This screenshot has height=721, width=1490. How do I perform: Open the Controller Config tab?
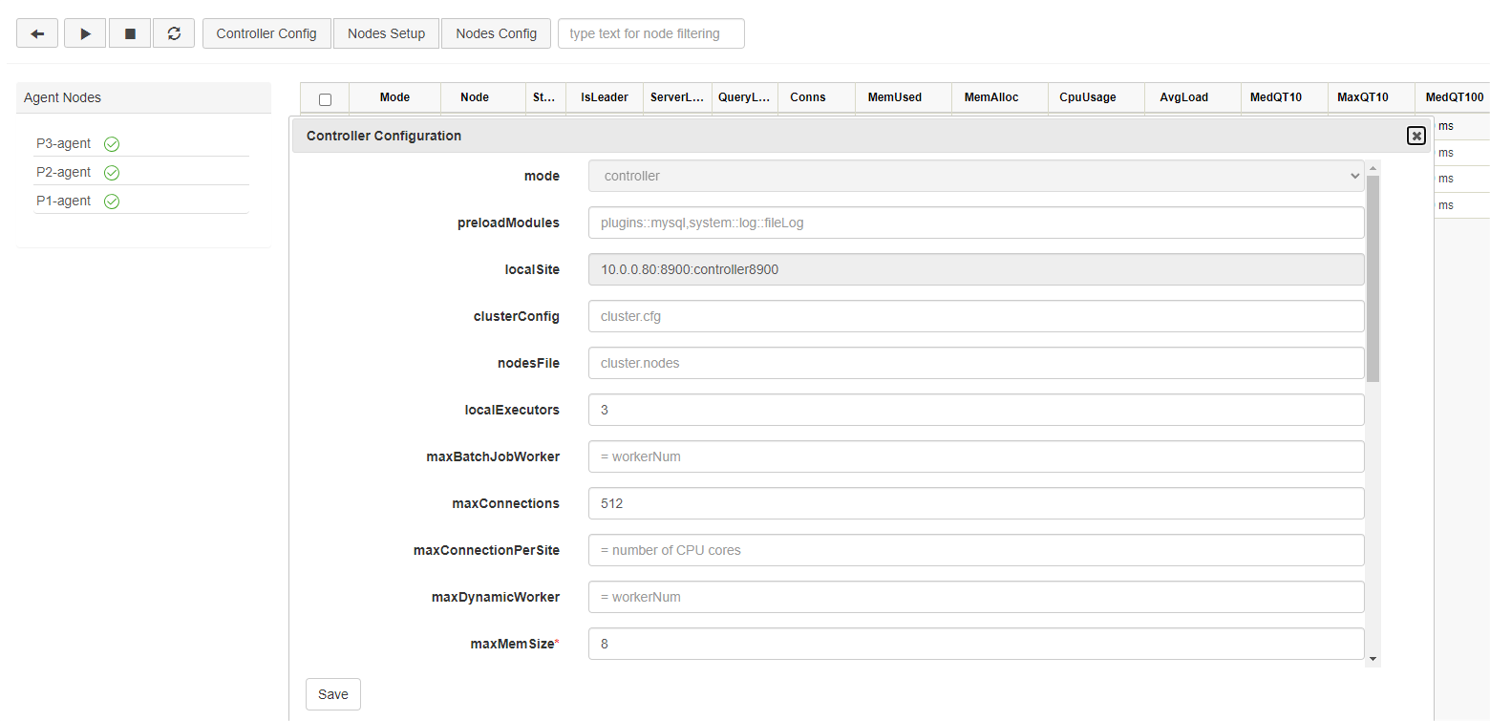tap(266, 33)
